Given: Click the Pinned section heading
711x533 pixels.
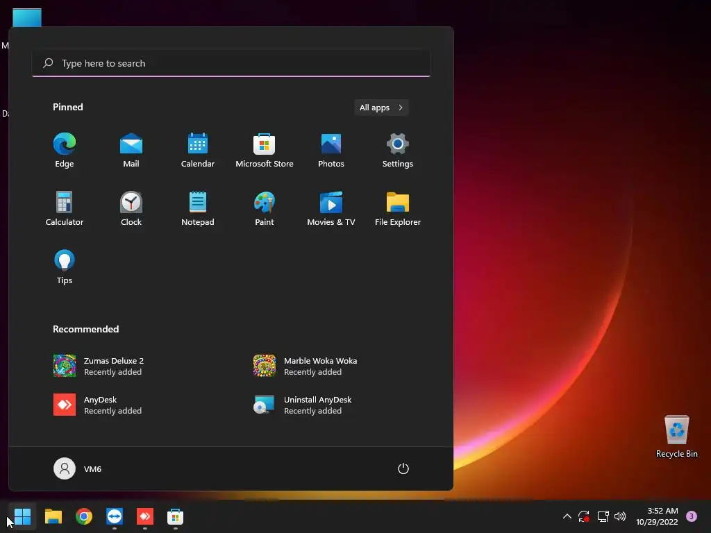Looking at the screenshot, I should pos(68,107).
